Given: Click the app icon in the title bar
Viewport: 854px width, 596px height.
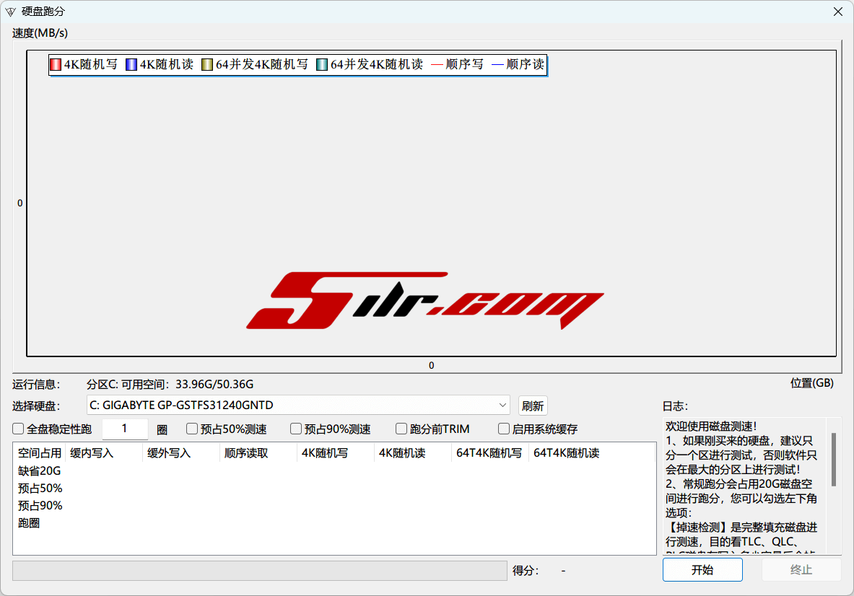Looking at the screenshot, I should click(x=10, y=12).
